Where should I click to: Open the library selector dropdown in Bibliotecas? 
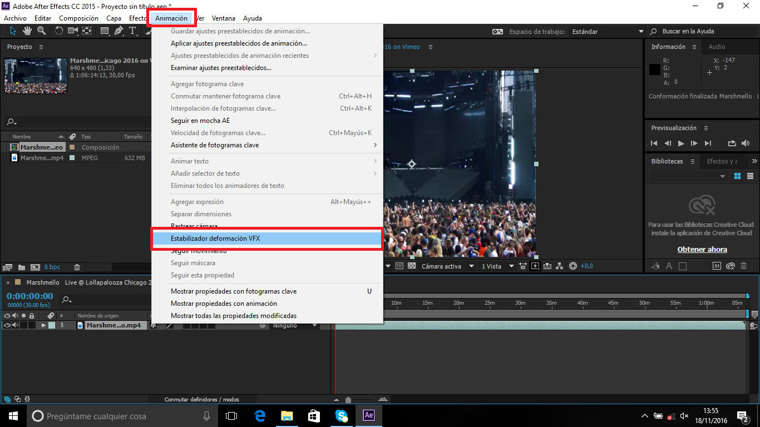pyautogui.click(x=689, y=176)
